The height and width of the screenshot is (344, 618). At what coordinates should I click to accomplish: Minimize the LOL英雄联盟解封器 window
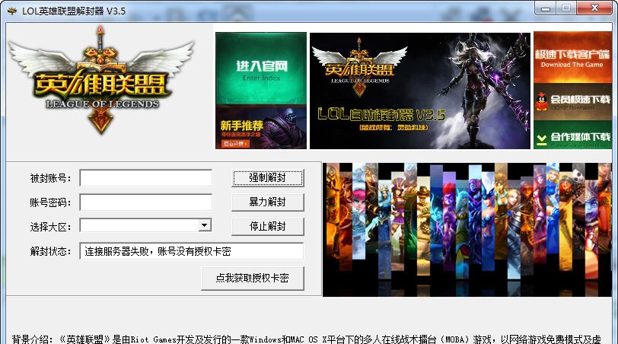tap(546, 8)
